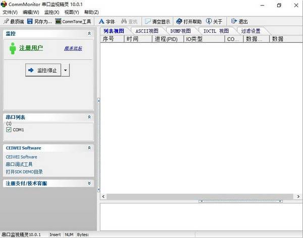The image size is (303, 238).
Task: Open dropdown arrow beside 监控/停止 button
Action: coord(65,70)
